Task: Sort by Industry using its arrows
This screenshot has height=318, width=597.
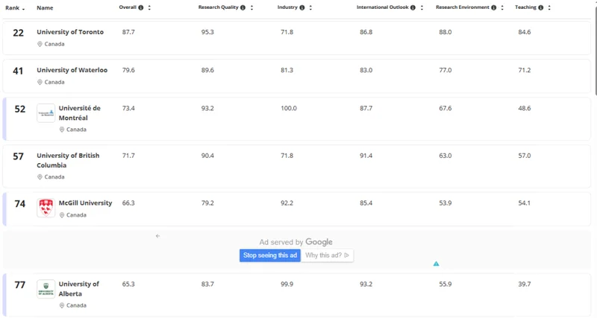Action: (310, 8)
